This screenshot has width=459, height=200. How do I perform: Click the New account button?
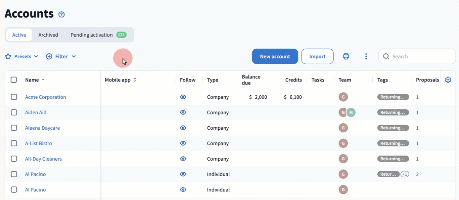275,56
